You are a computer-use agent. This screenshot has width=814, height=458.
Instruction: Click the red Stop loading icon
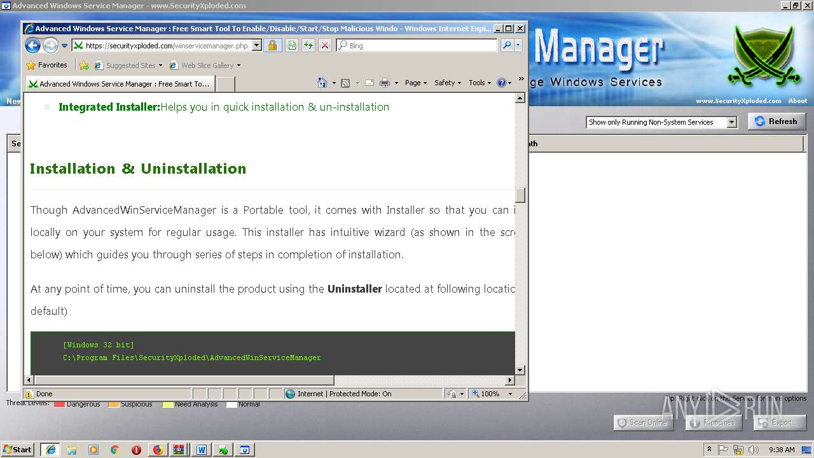[x=325, y=46]
